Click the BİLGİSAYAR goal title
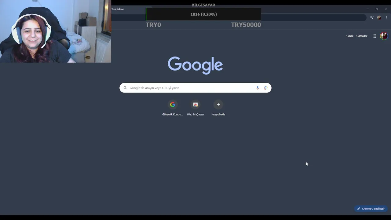This screenshot has height=220, width=391. pos(203,5)
